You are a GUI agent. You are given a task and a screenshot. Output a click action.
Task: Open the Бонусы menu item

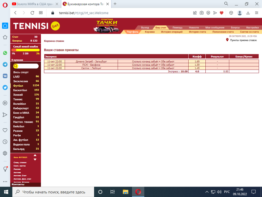click(235, 28)
